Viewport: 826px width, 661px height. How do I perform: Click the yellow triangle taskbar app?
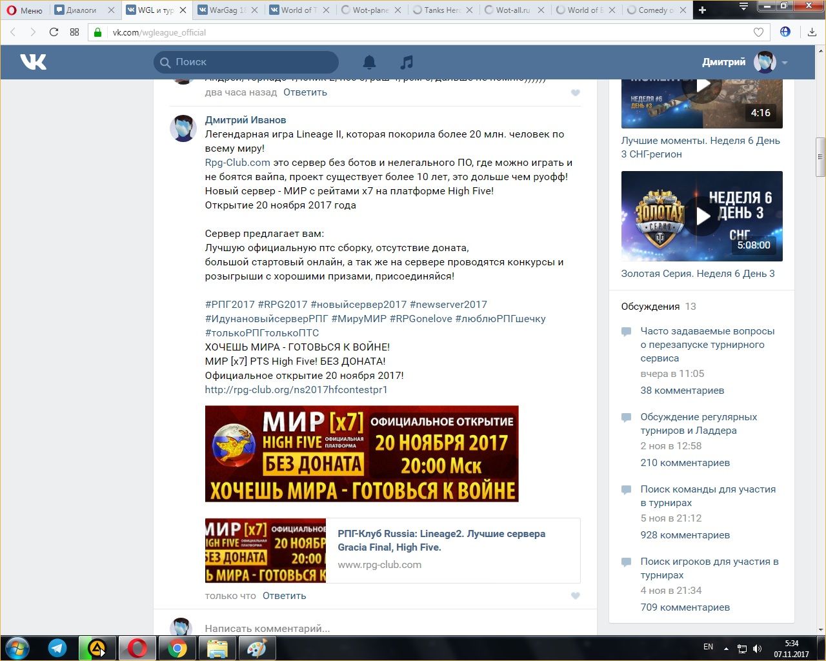[97, 648]
